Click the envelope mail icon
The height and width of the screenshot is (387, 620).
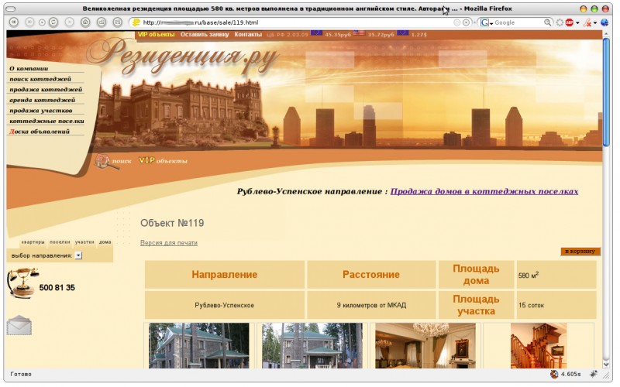coord(19,326)
